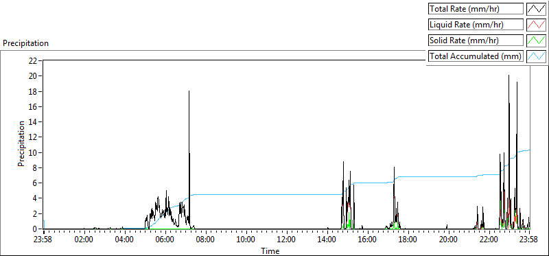Click the 0 value on the Y axis

pos(36,229)
